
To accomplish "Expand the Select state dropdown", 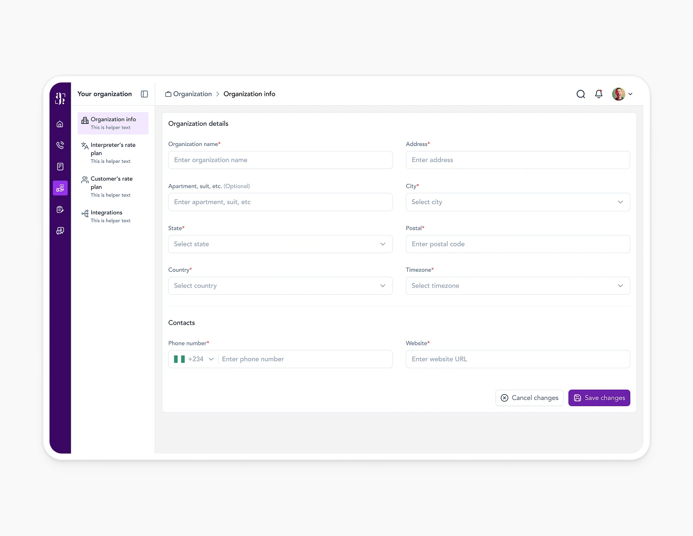I will click(x=280, y=244).
